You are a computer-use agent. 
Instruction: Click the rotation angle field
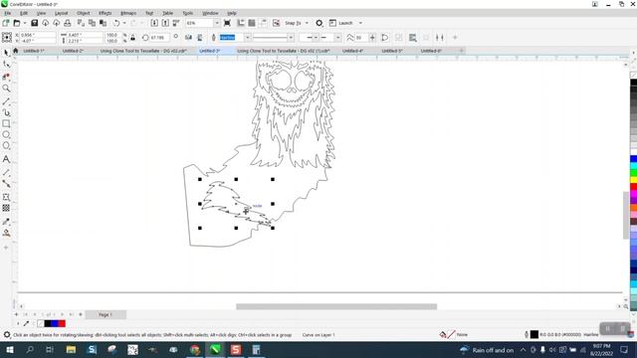click(x=158, y=38)
